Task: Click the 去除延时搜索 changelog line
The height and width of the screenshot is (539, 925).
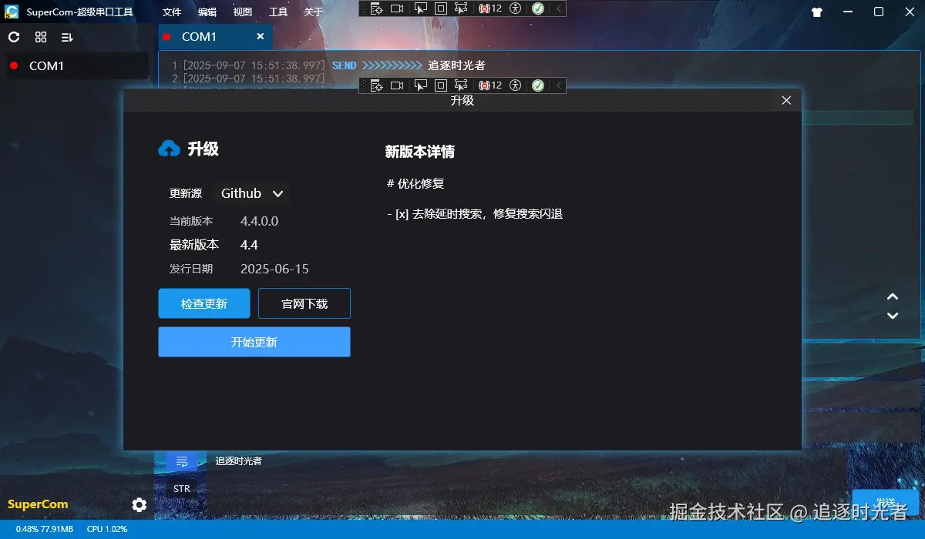Action: pyautogui.click(x=475, y=214)
